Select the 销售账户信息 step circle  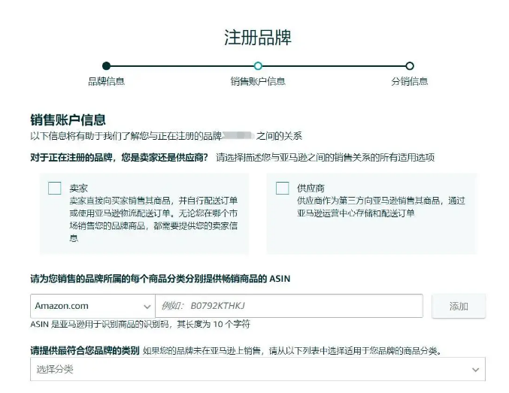(x=258, y=66)
